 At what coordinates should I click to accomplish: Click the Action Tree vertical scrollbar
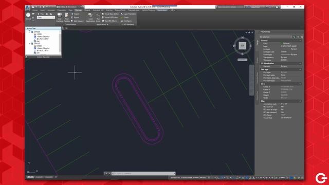tap(60, 42)
